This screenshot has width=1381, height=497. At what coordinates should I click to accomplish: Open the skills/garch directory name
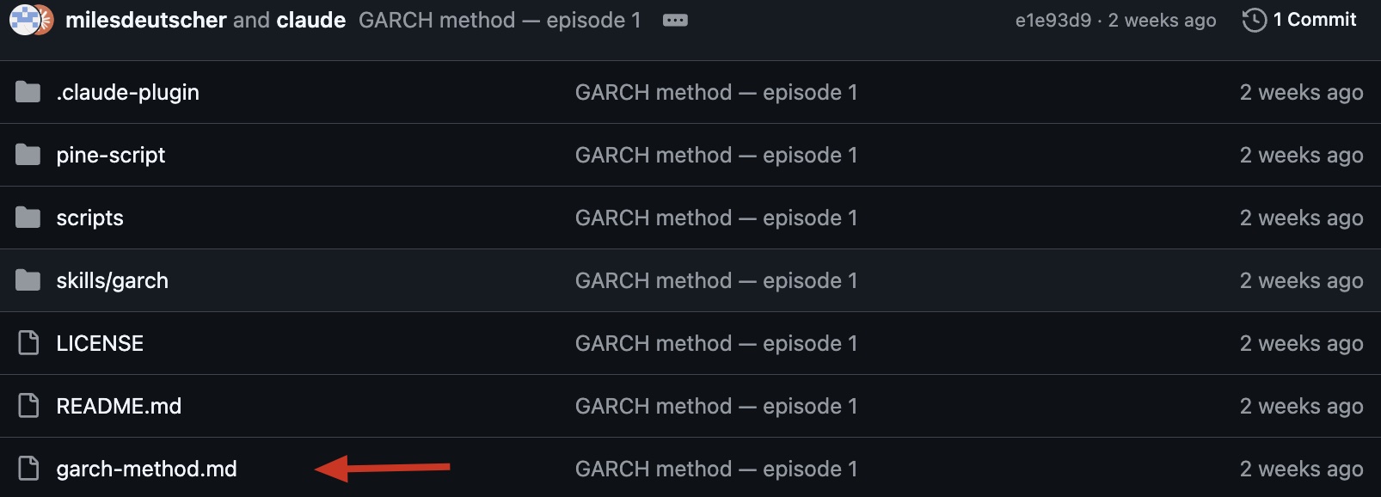tap(113, 280)
